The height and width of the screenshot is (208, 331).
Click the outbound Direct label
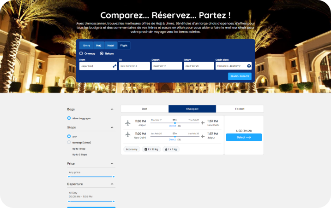click(173, 126)
